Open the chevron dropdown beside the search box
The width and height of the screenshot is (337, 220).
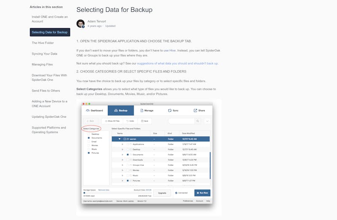pyautogui.click(x=207, y=121)
